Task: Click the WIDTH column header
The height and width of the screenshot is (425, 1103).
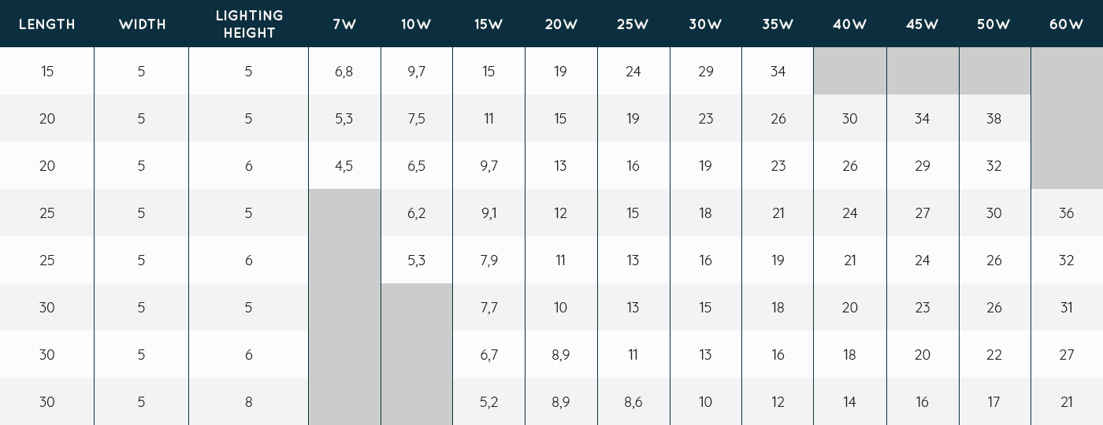Action: click(x=142, y=24)
